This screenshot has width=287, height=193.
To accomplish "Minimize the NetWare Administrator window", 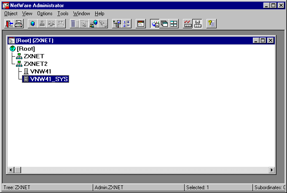I will [266, 5].
